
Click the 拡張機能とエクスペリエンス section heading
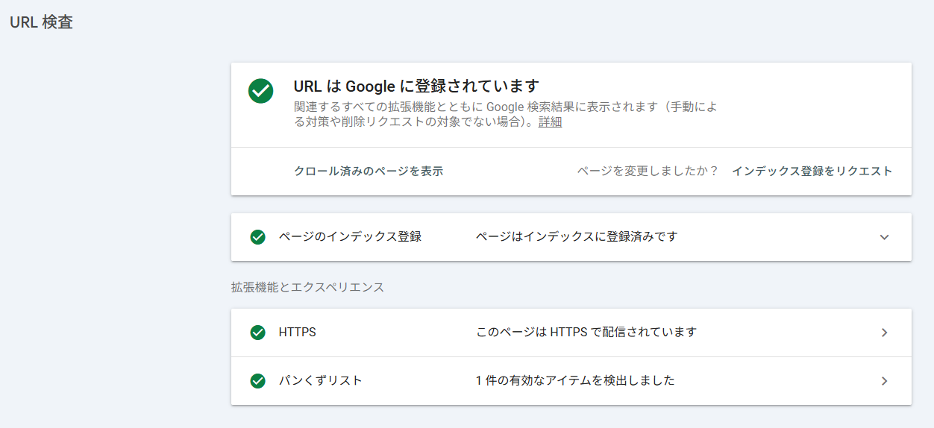pos(307,287)
